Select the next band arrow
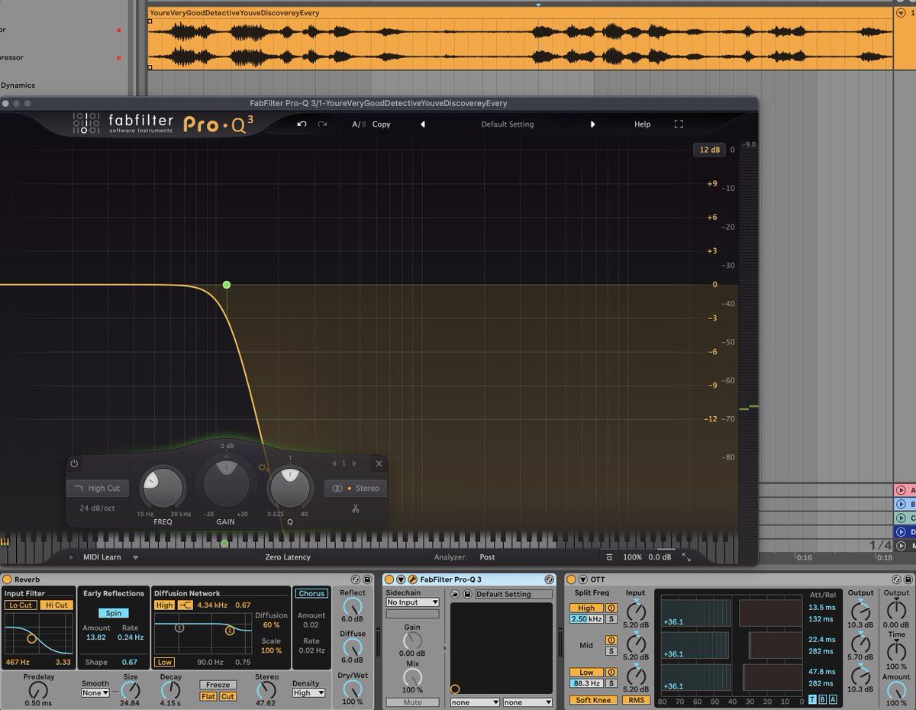 click(354, 463)
